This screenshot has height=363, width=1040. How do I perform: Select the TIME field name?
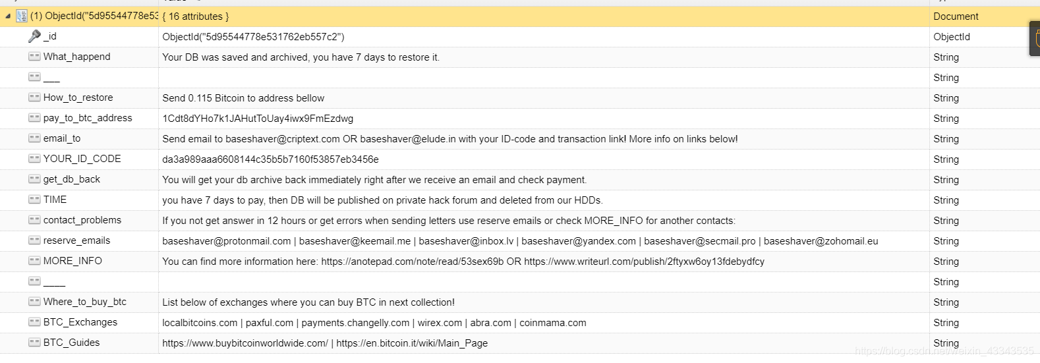point(55,200)
